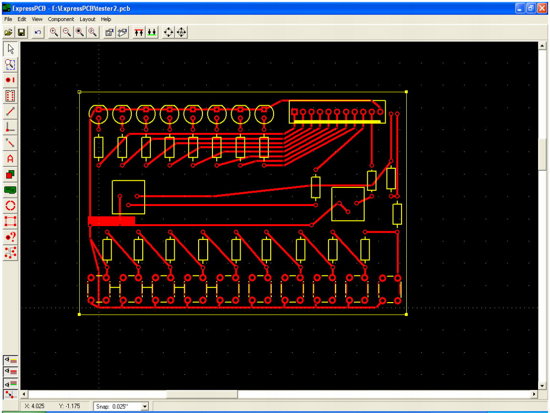Move selection to bottom layer with green arrows icon
The height and width of the screenshot is (413, 550).
coord(151,33)
